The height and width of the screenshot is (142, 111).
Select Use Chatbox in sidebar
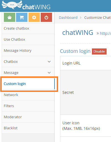(28, 40)
